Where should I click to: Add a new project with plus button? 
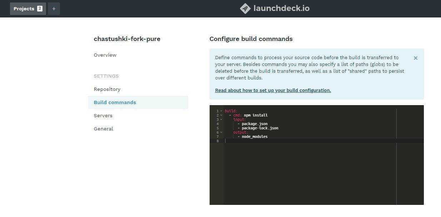(54, 9)
